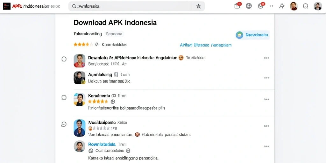Screen dimensions: 326x163
Task: Open the red-shirt avatar in the header
Action: click(x=294, y=6)
